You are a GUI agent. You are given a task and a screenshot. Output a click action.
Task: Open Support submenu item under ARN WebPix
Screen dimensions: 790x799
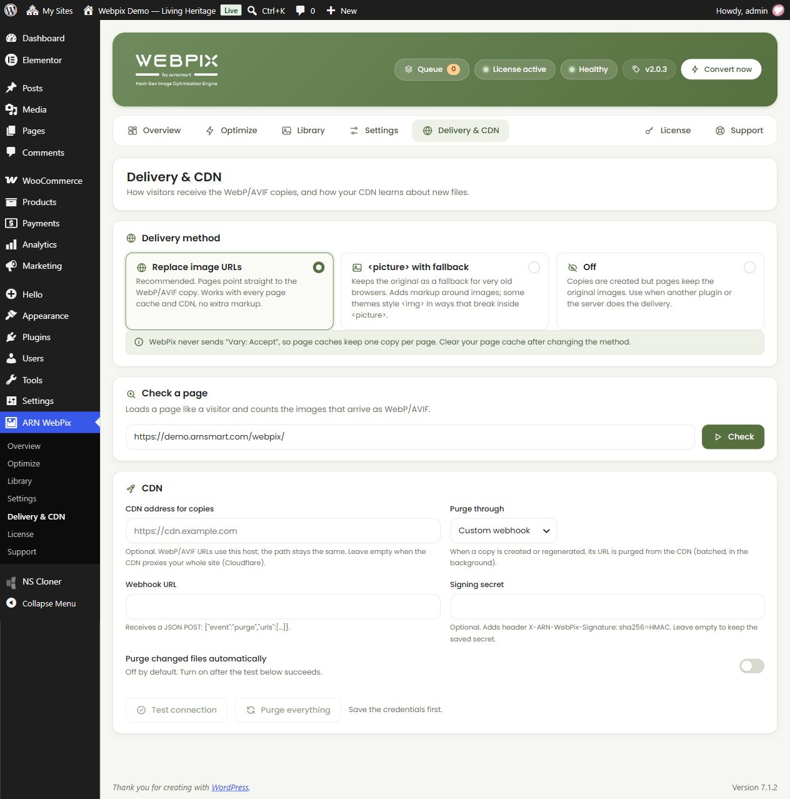point(22,551)
